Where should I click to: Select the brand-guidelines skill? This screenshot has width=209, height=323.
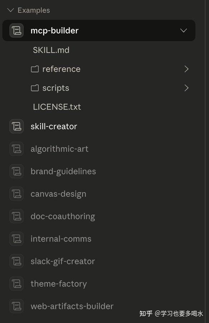tap(63, 172)
